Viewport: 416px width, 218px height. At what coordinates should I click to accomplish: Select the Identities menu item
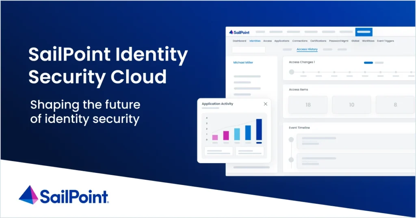pyautogui.click(x=255, y=41)
